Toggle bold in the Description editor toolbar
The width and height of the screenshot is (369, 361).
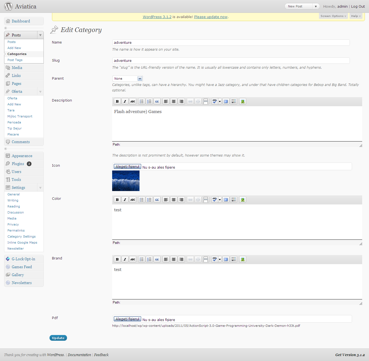117,102
